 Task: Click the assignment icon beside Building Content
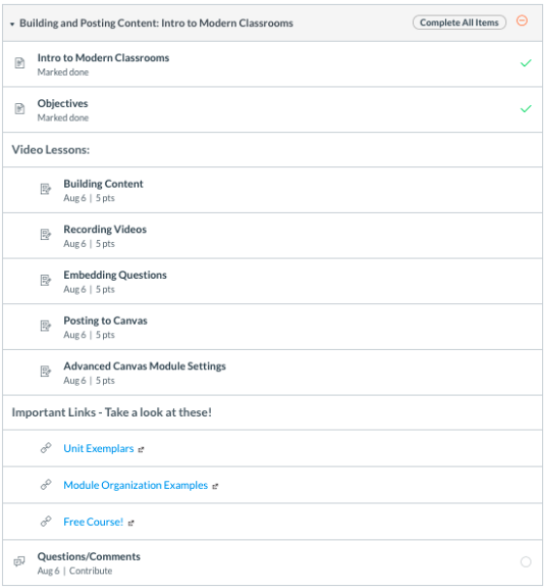(x=46, y=189)
